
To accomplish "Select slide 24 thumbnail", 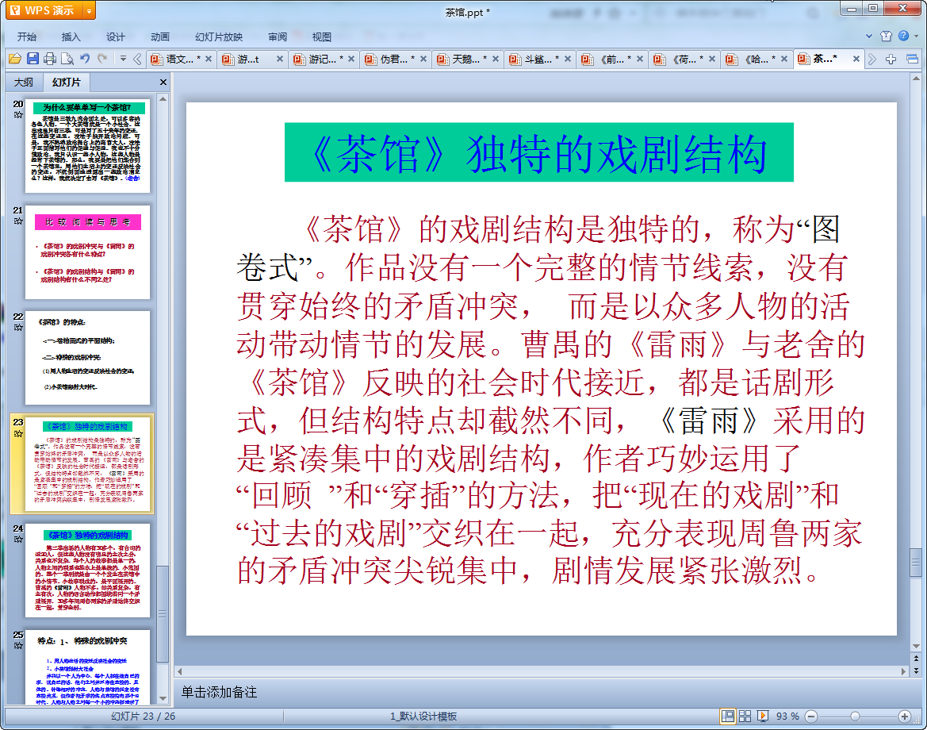I will pyautogui.click(x=87, y=571).
